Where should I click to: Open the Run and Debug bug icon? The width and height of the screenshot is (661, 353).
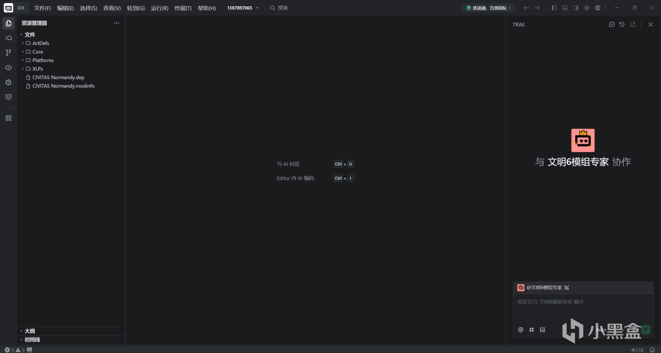[x=8, y=82]
